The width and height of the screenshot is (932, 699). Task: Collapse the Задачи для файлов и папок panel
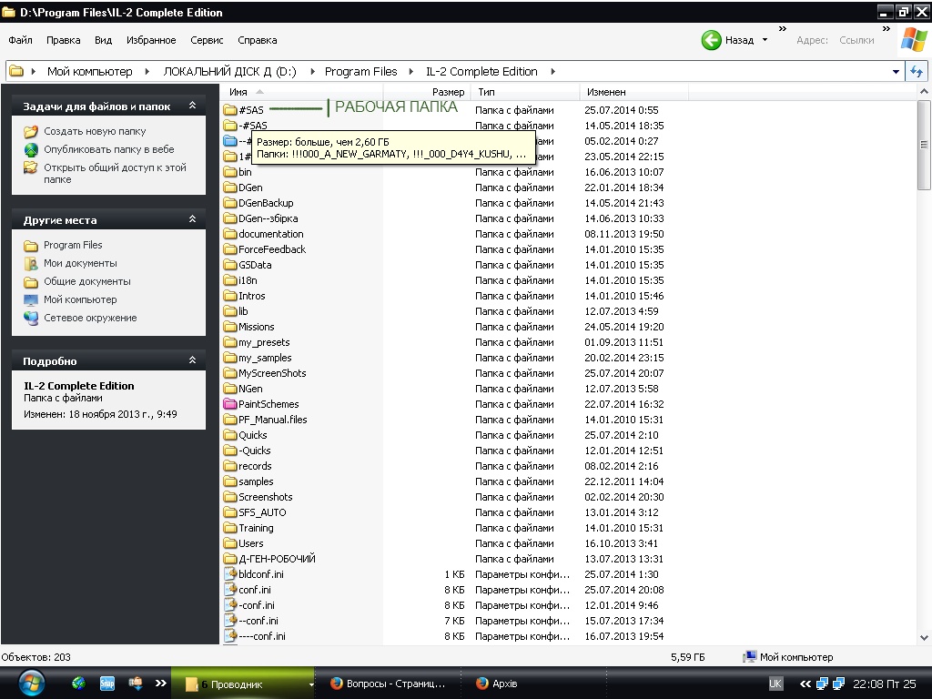coord(192,106)
